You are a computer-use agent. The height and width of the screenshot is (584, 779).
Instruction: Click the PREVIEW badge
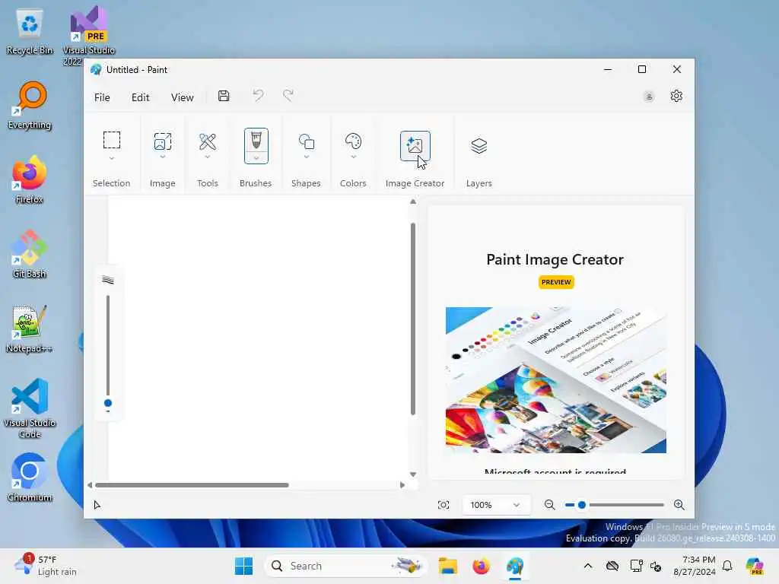click(556, 282)
